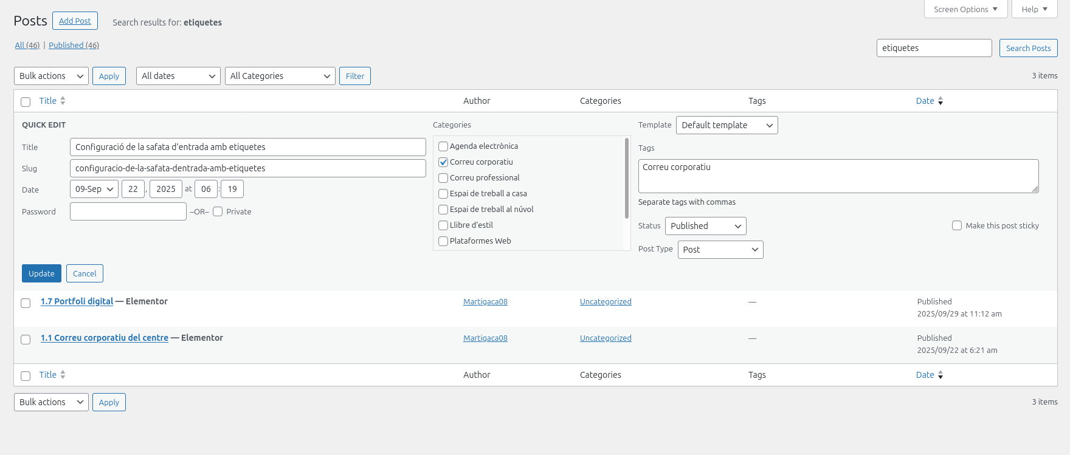Open the 1.7 Portfoli digital post
The width and height of the screenshot is (1070, 455).
77,301
